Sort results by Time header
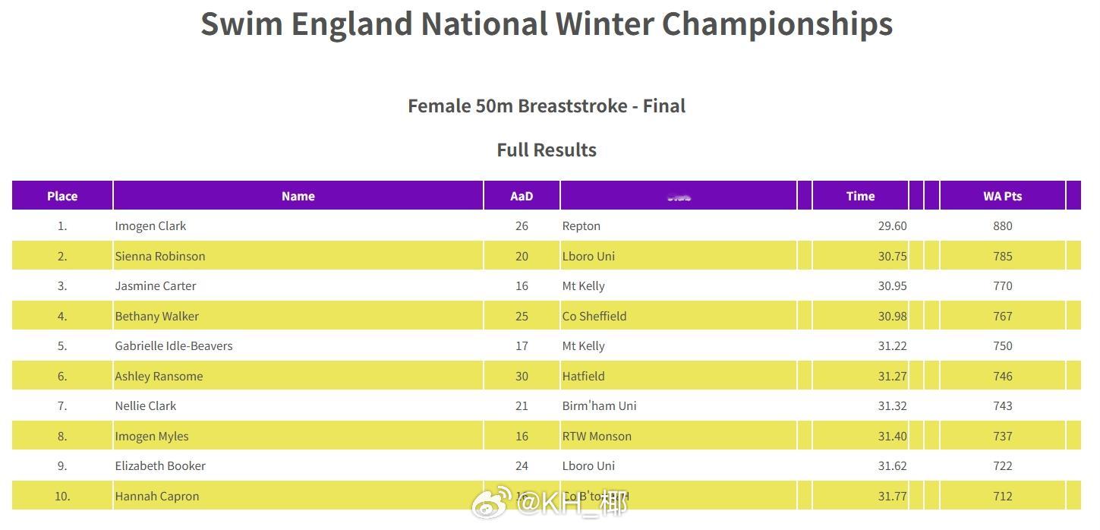 860,196
